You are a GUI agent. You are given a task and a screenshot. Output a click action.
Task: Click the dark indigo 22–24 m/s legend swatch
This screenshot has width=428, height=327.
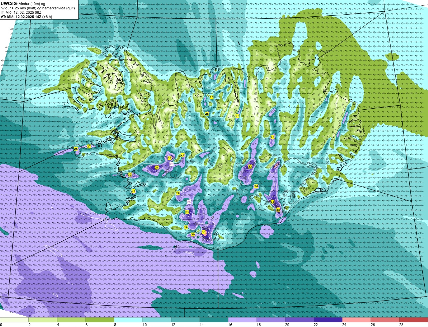click(328, 320)
